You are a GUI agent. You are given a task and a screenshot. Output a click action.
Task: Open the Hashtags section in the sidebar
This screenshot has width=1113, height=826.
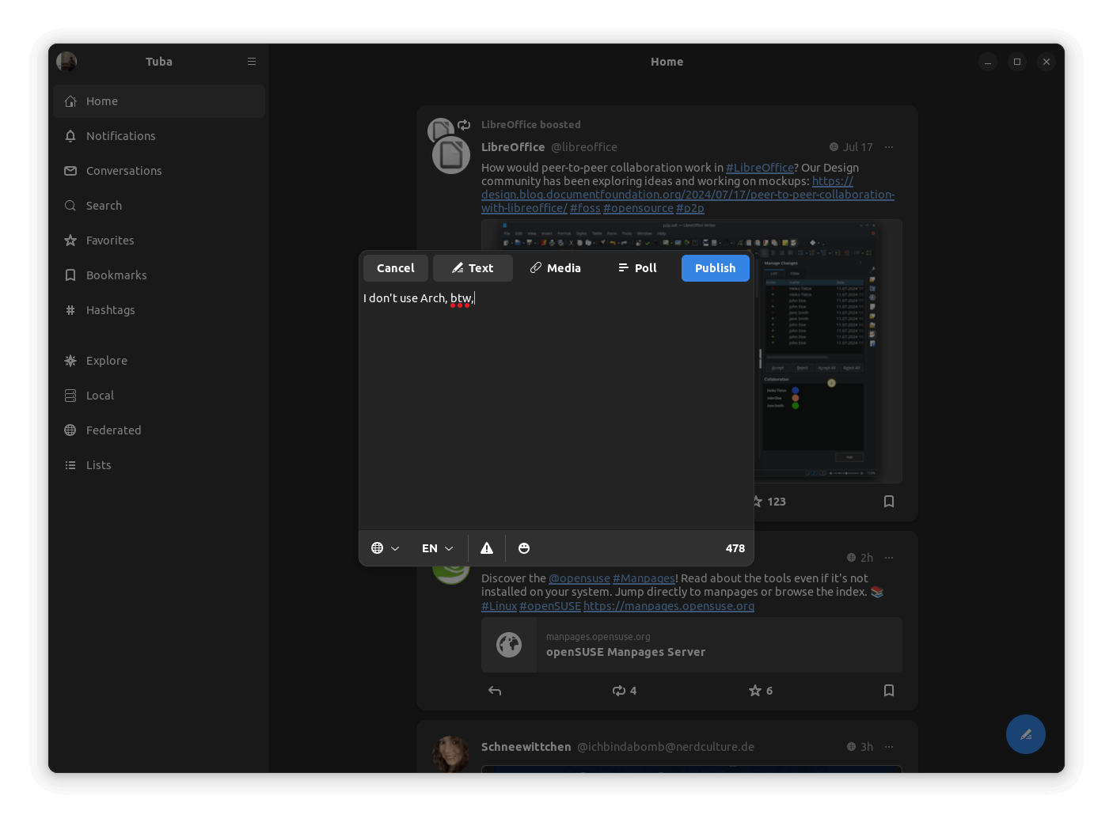click(110, 309)
